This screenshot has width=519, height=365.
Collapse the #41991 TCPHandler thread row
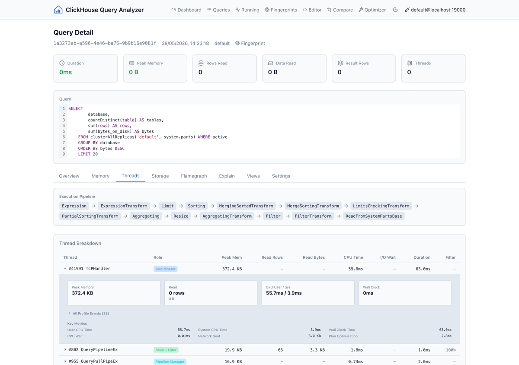click(259, 269)
